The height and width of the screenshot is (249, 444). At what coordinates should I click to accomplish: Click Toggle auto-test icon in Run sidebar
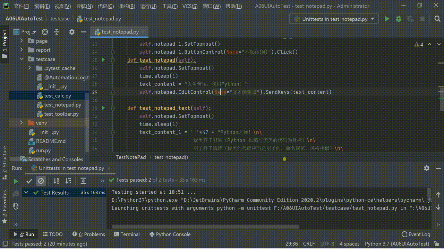pos(16,206)
